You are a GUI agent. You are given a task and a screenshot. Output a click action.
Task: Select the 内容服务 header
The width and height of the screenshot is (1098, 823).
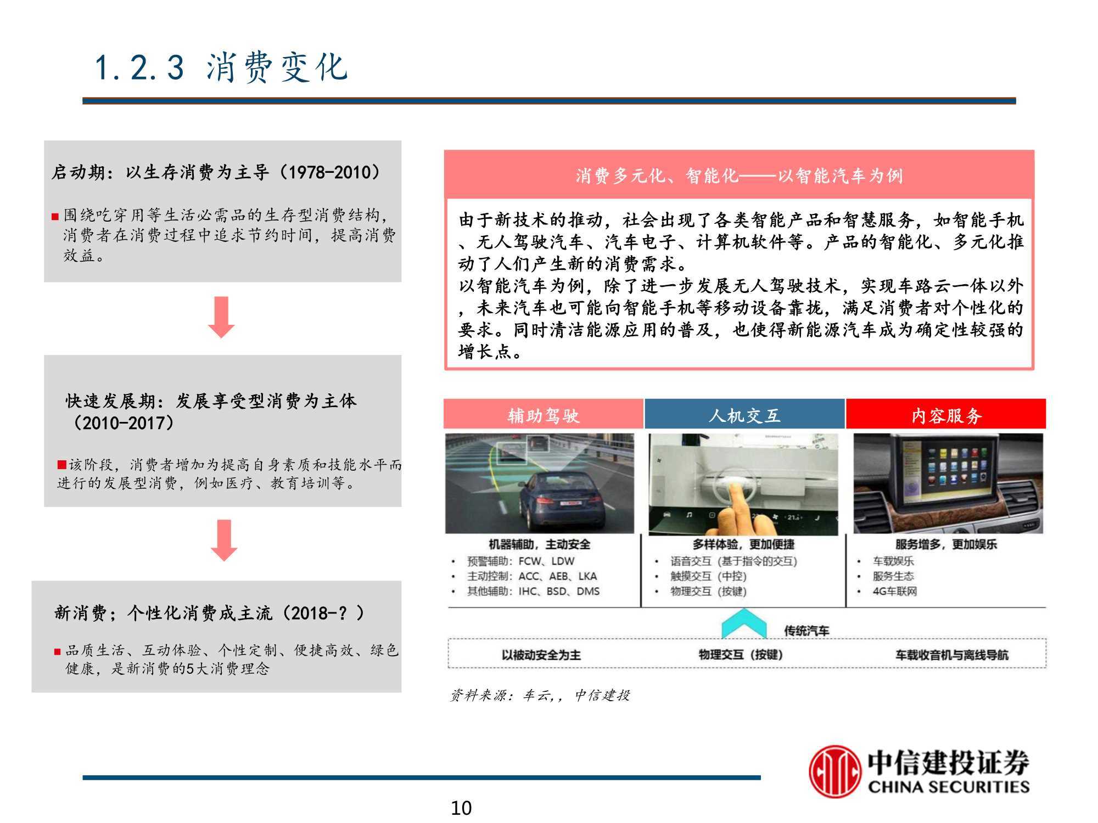point(946,415)
